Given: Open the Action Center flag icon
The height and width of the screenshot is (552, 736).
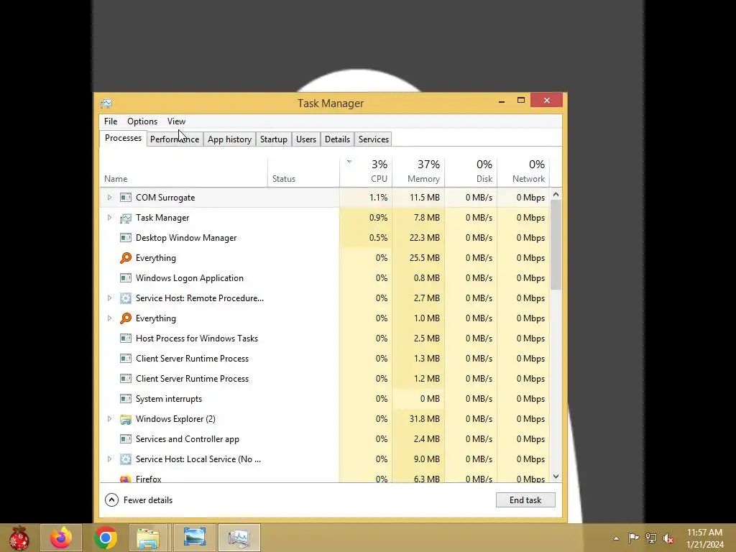Looking at the screenshot, I should pyautogui.click(x=633, y=538).
